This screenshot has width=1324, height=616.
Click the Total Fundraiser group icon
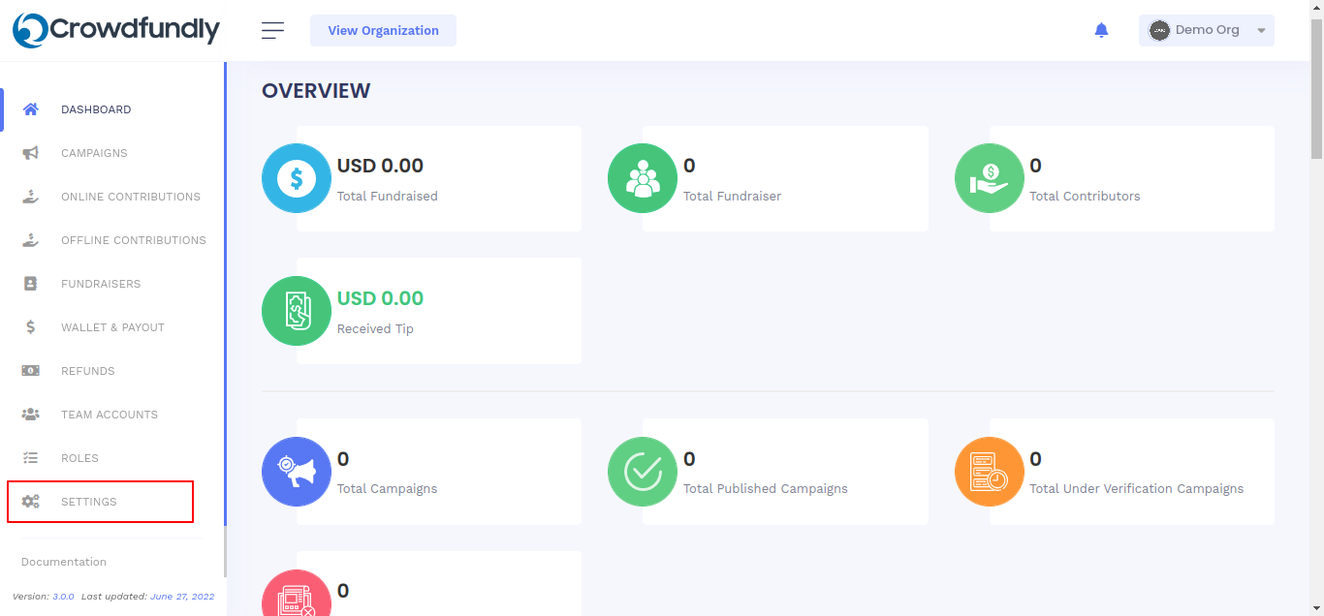pos(643,178)
